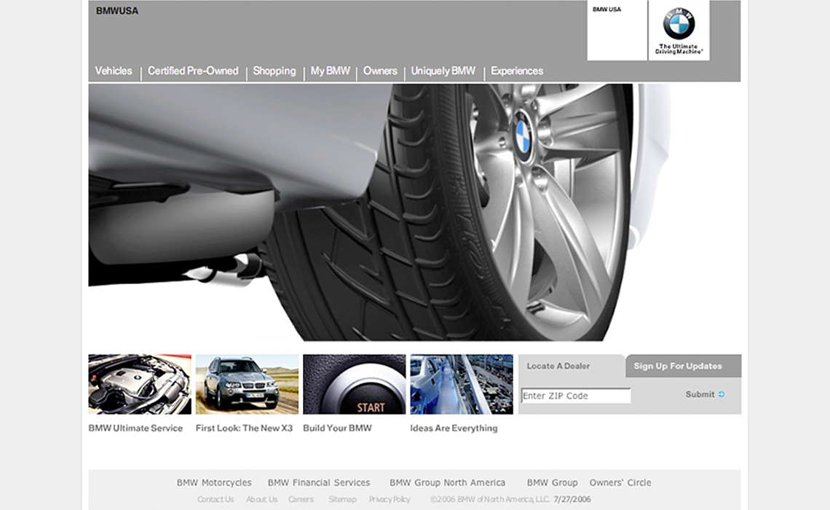This screenshot has height=510, width=830.
Task: Open the Experiences menu
Action: pos(517,71)
